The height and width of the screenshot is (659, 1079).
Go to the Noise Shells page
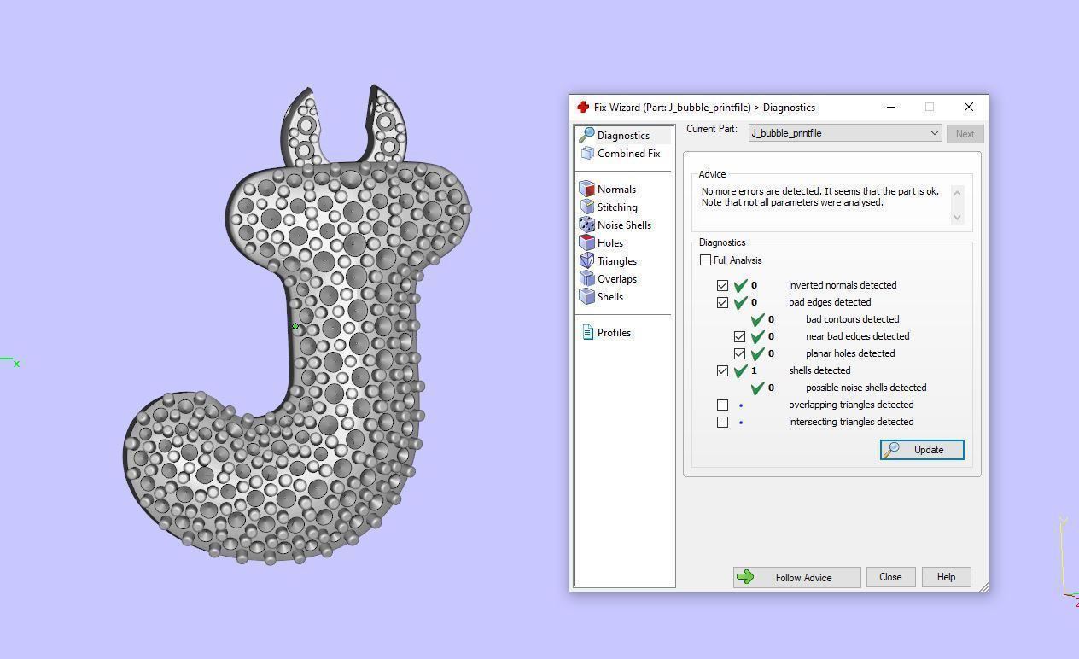coord(624,225)
